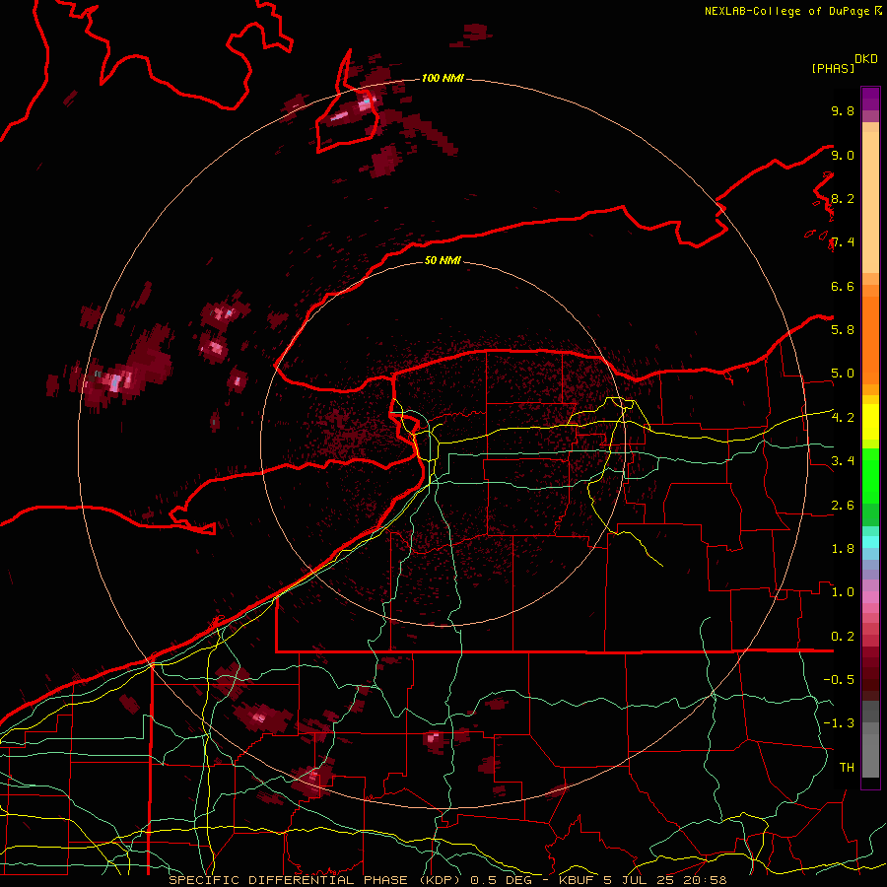Select the 6.6 scale value
Viewport: 887px width, 887px height.
pos(843,286)
